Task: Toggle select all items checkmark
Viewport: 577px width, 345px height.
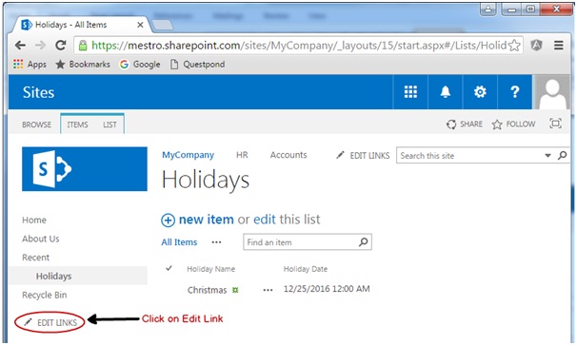Action: (169, 268)
